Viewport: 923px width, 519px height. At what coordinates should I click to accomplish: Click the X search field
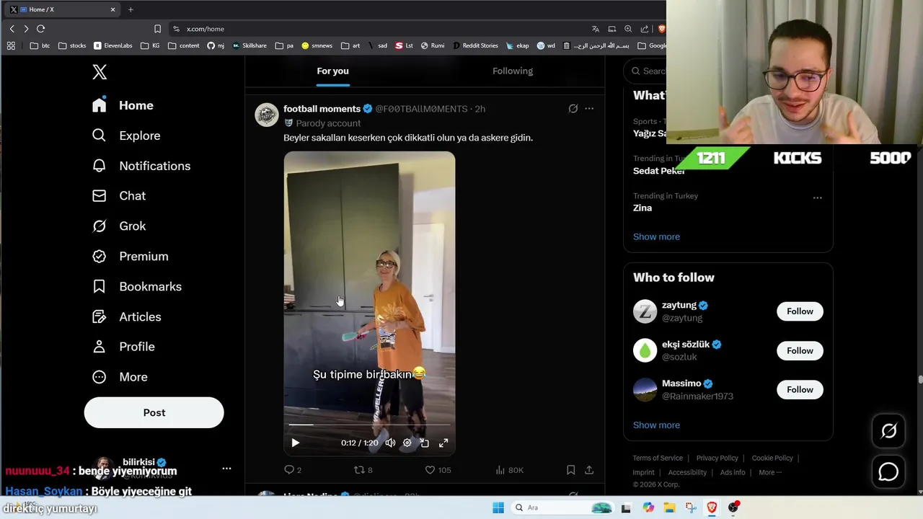648,71
